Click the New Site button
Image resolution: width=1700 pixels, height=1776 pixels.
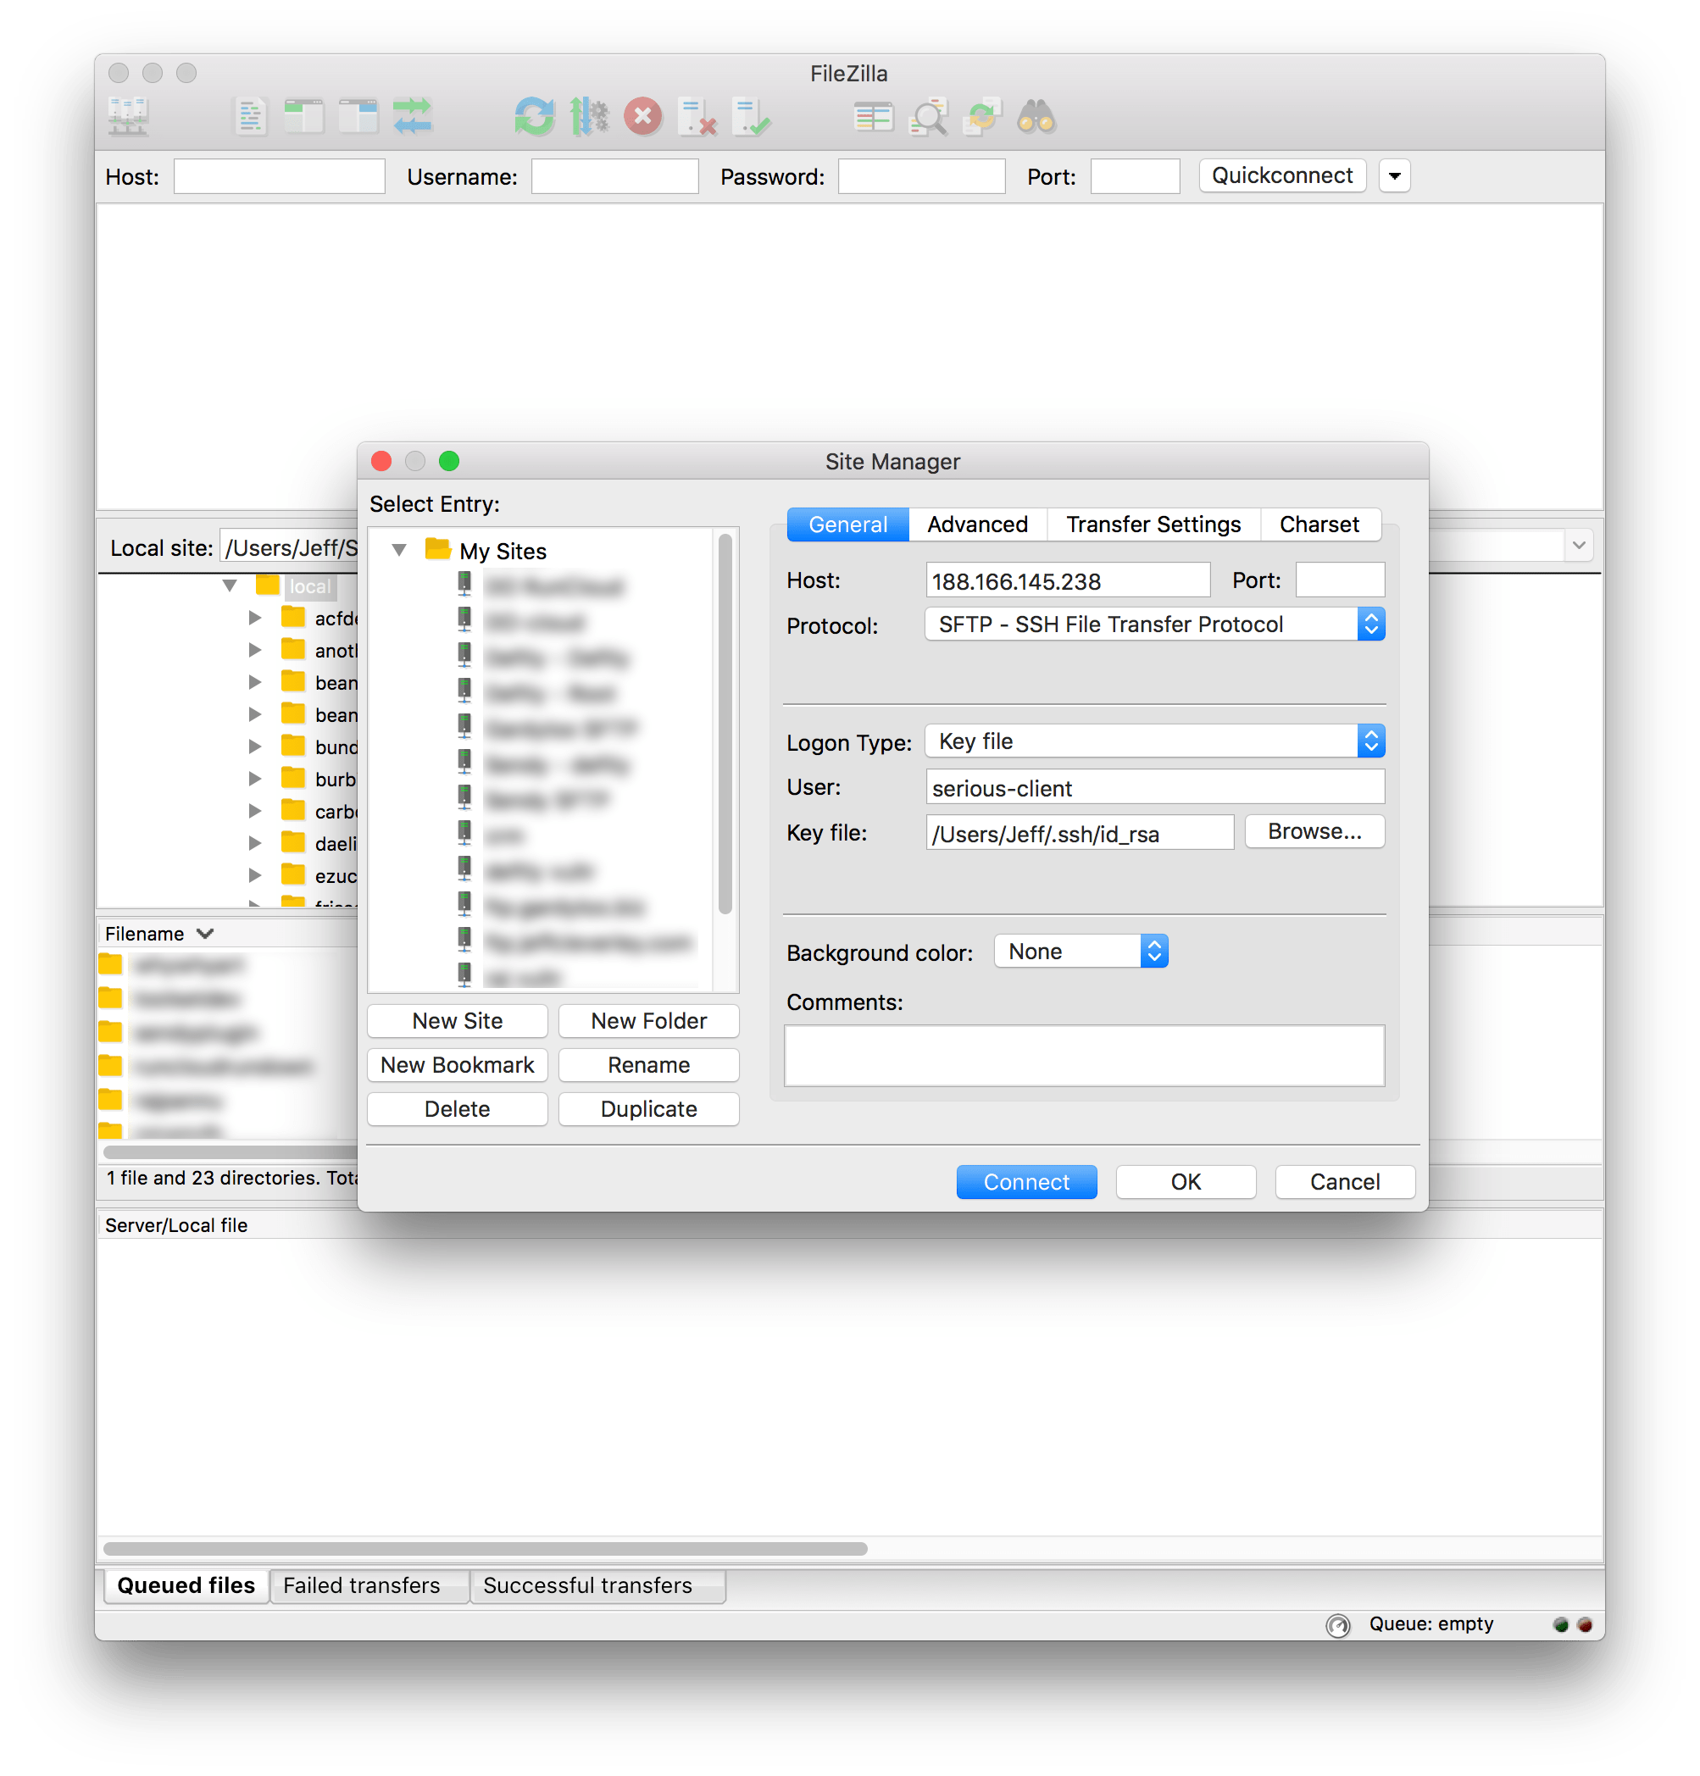coord(458,1021)
